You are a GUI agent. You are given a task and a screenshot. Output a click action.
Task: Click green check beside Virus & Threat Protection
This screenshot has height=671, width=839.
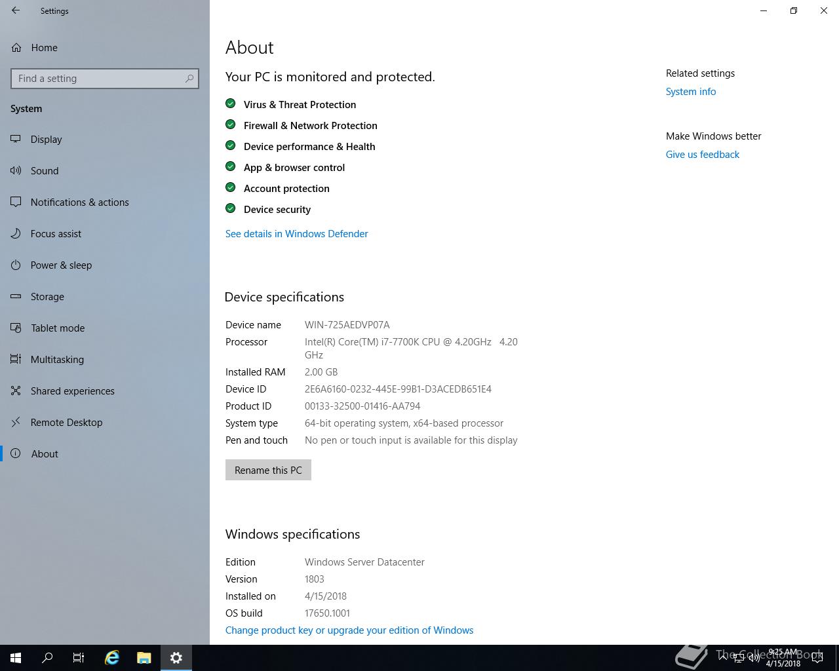click(x=230, y=104)
